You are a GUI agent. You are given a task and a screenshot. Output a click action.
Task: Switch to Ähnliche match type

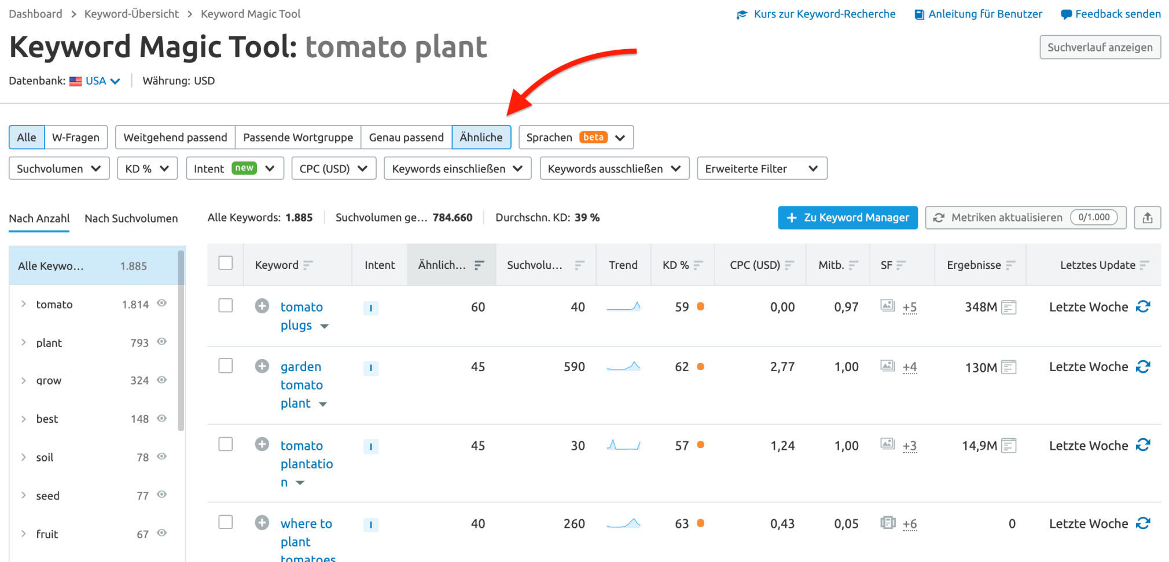481,137
